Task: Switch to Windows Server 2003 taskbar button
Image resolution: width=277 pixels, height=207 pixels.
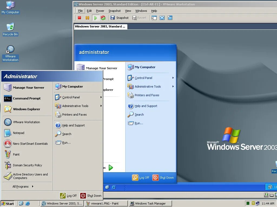Action: pos(62,203)
